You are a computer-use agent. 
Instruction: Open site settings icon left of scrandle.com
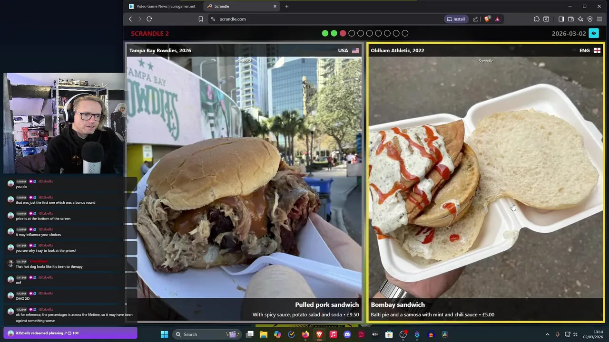(x=213, y=19)
